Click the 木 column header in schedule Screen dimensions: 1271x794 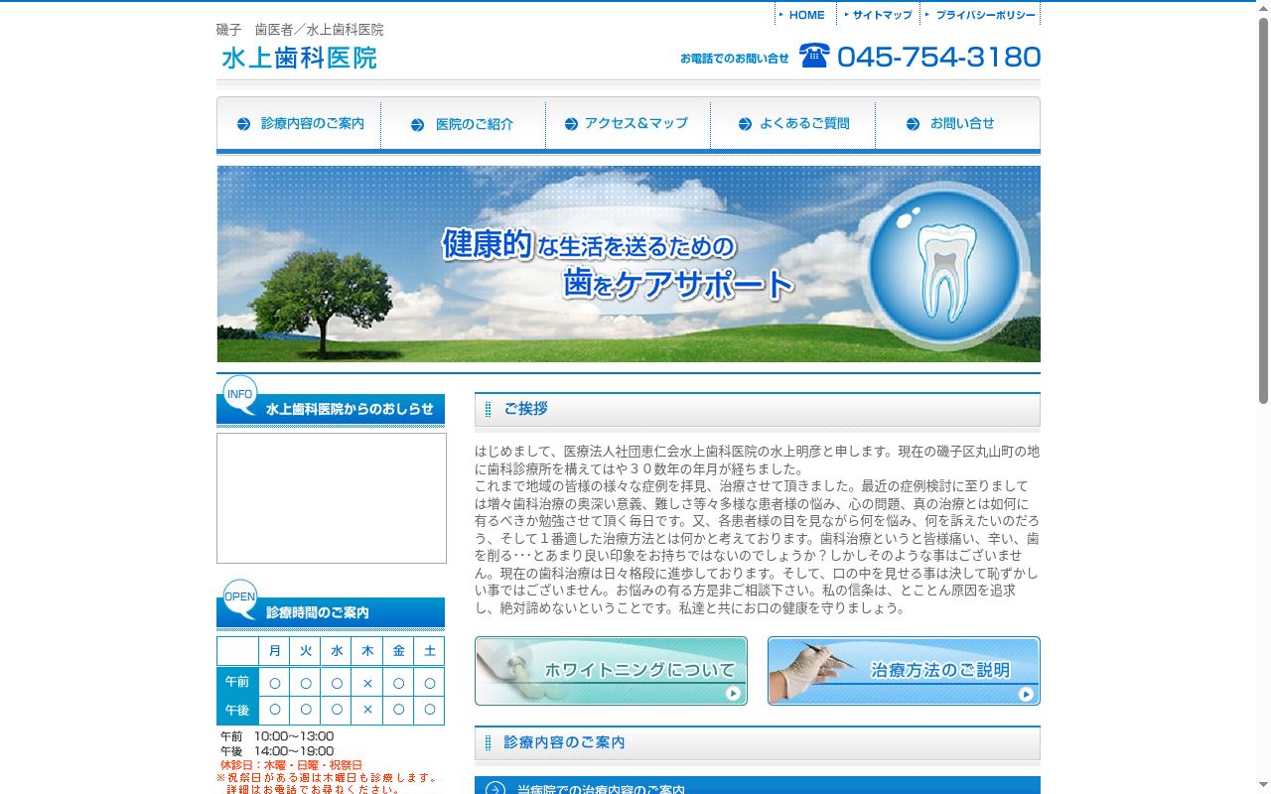(367, 651)
